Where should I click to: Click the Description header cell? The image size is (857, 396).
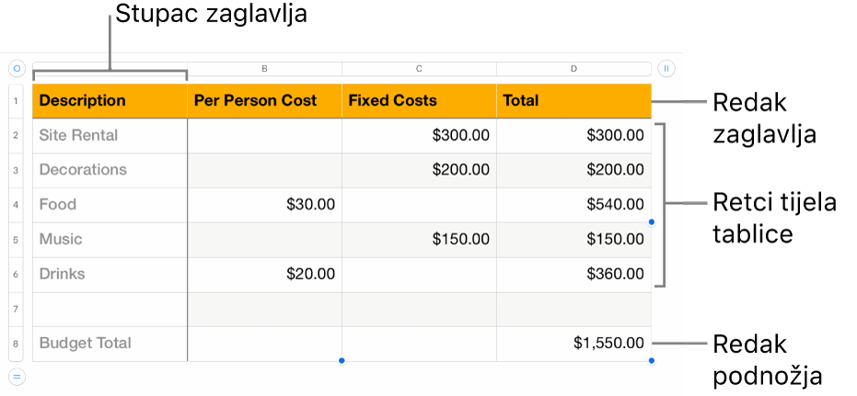tap(110, 101)
